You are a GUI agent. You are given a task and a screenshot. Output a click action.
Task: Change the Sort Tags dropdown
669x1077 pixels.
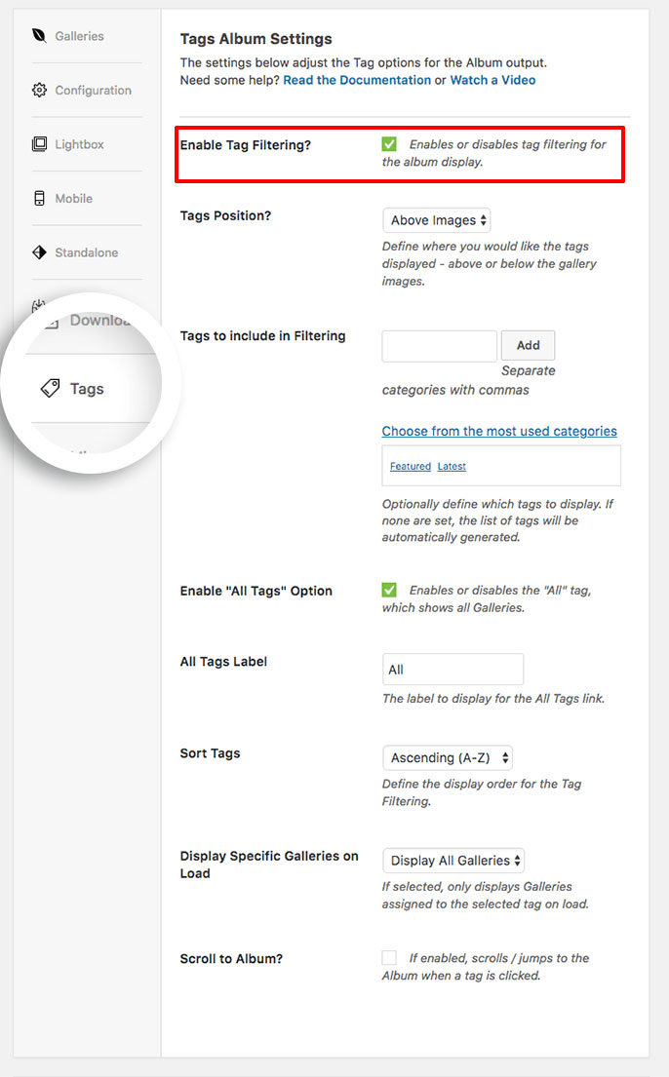pyautogui.click(x=447, y=757)
